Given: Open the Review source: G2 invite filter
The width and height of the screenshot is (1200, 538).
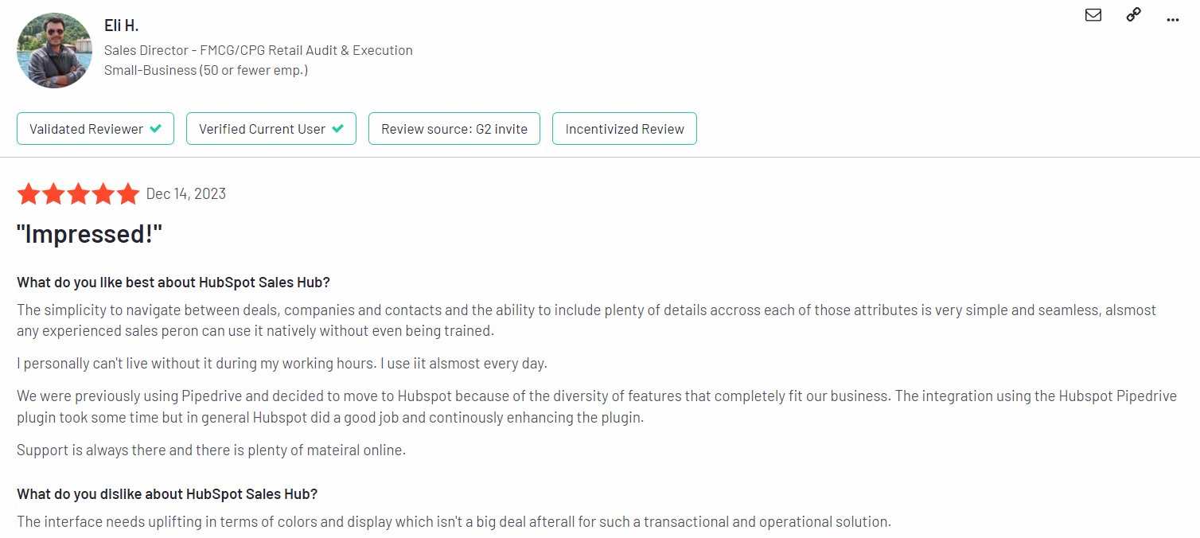Looking at the screenshot, I should click(454, 128).
